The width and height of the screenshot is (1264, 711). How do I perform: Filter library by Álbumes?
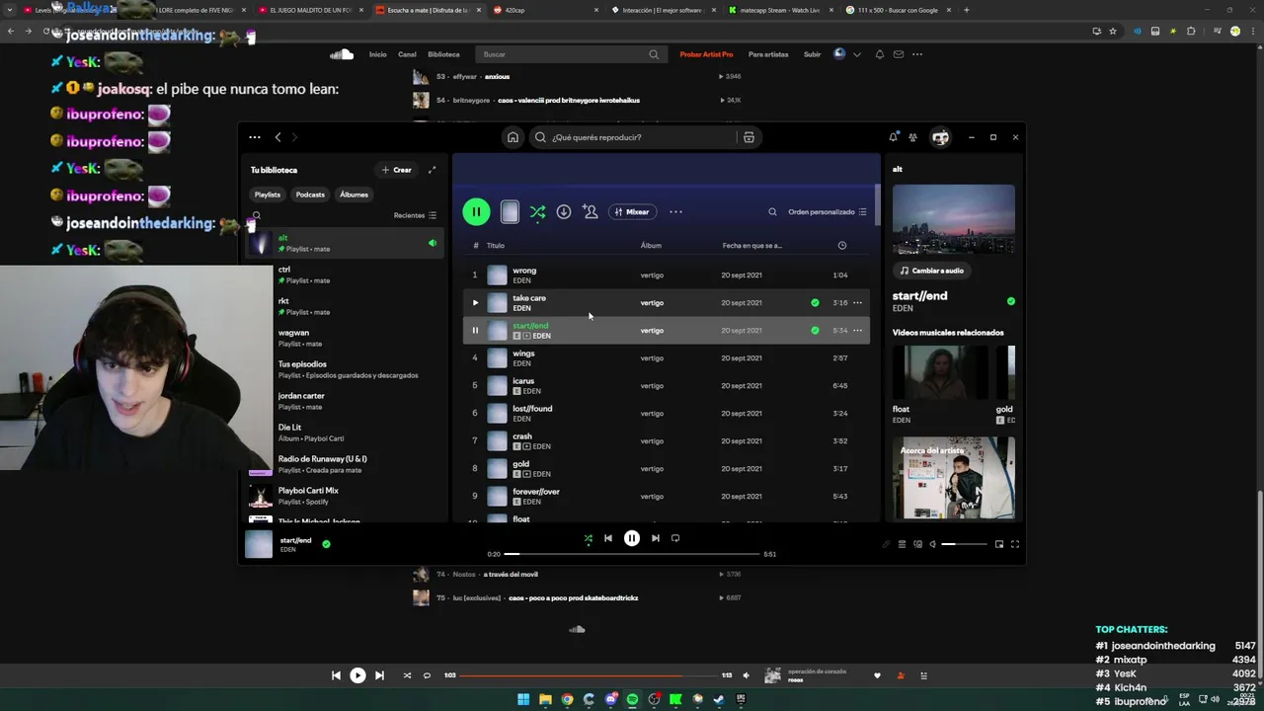(x=354, y=195)
